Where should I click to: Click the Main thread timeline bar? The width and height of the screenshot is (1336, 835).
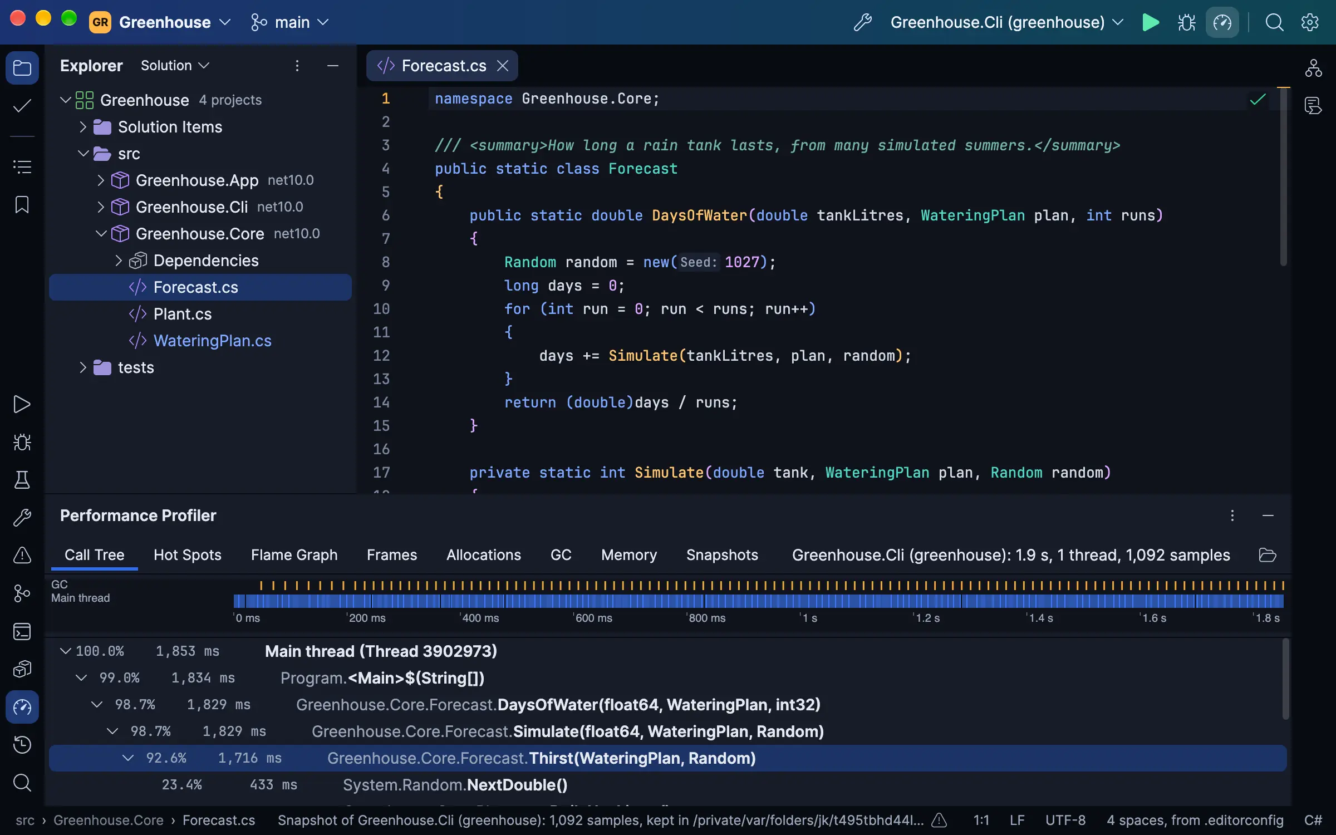click(759, 601)
